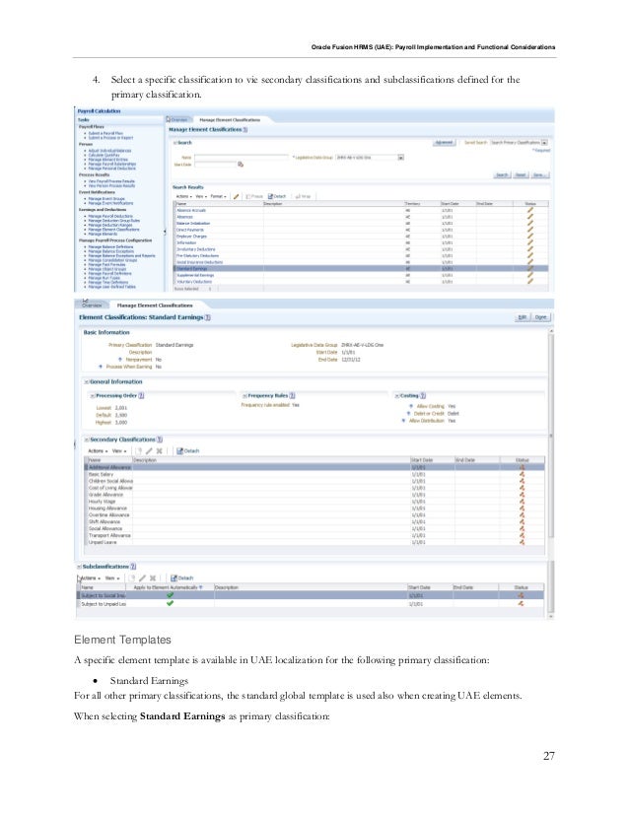The image size is (629, 814).
Task: Collapse the General Information section
Action: coord(87,381)
